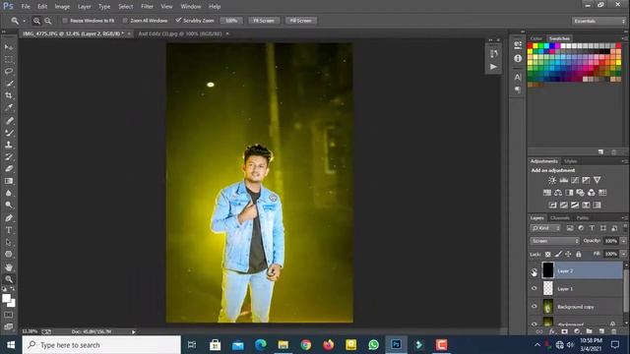Hide Background copy layer visibility
The height and width of the screenshot is (354, 630).
(x=534, y=307)
